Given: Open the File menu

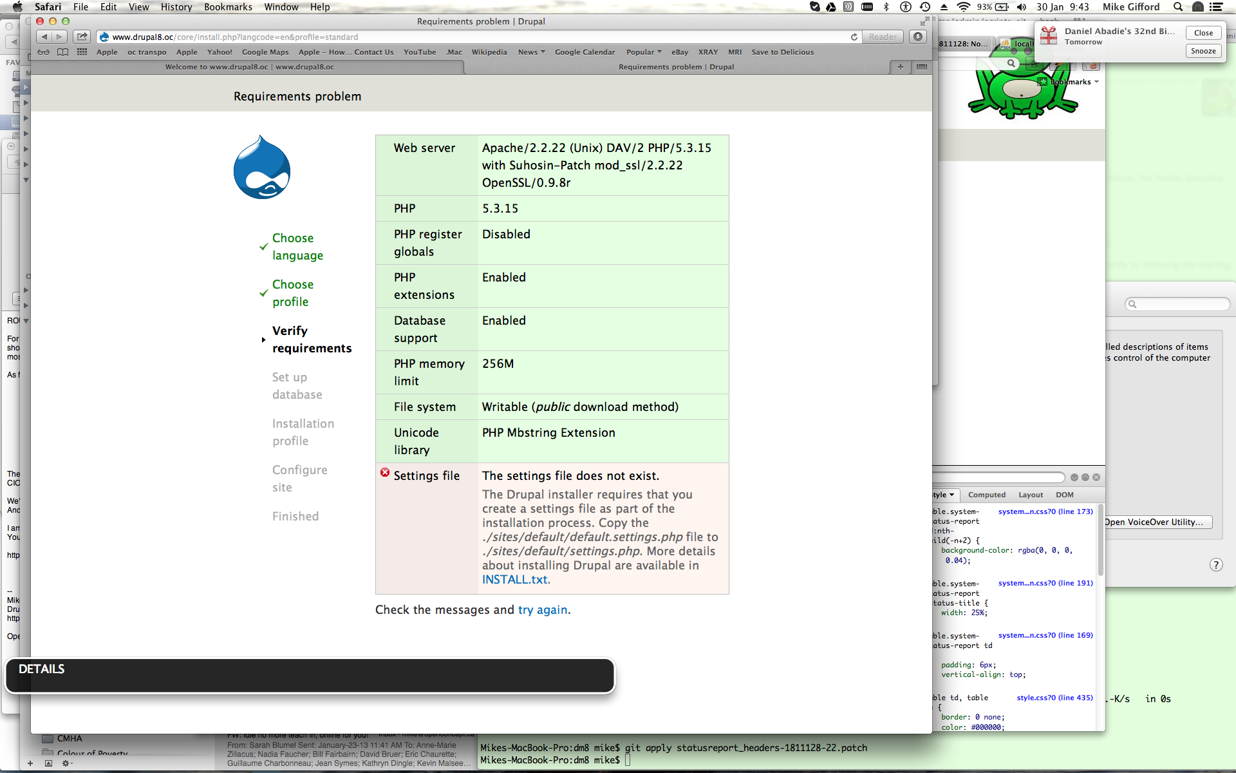Looking at the screenshot, I should [x=80, y=7].
